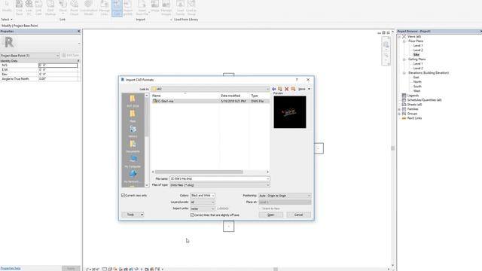The image size is (482, 271).
Task: Select Level 1 under Floor Plans
Action: 418,45
